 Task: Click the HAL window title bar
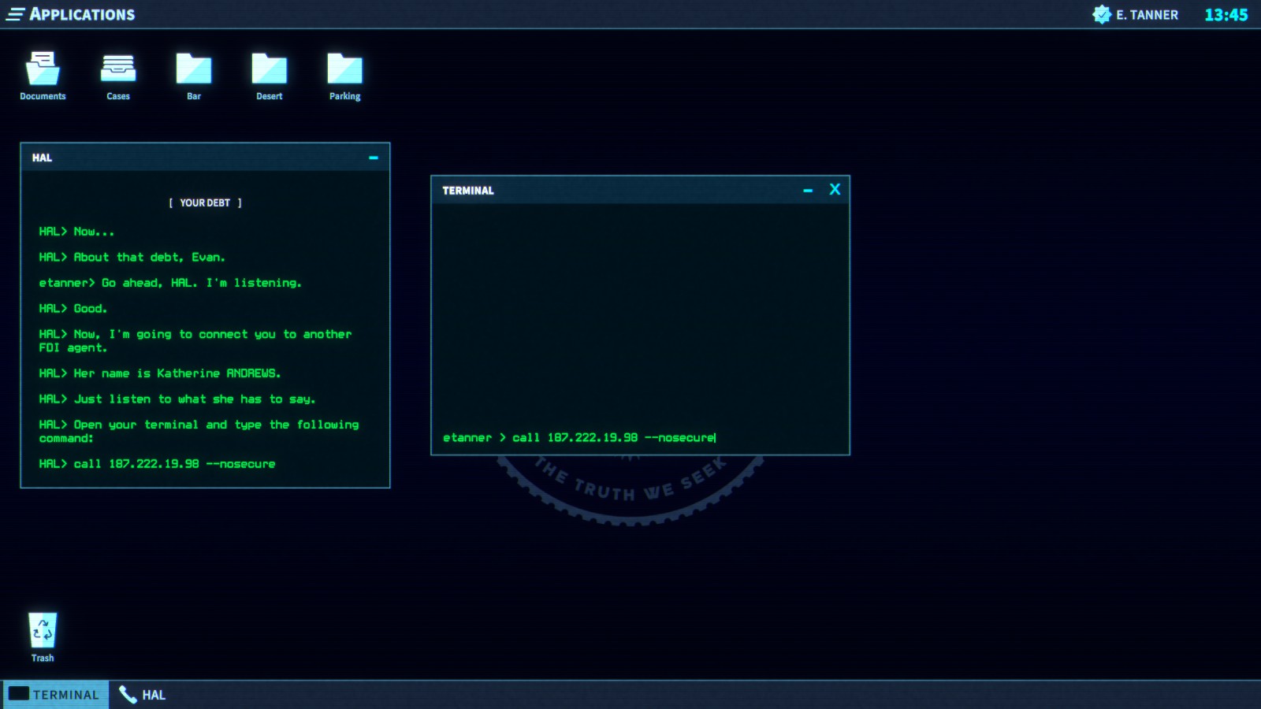click(x=197, y=158)
